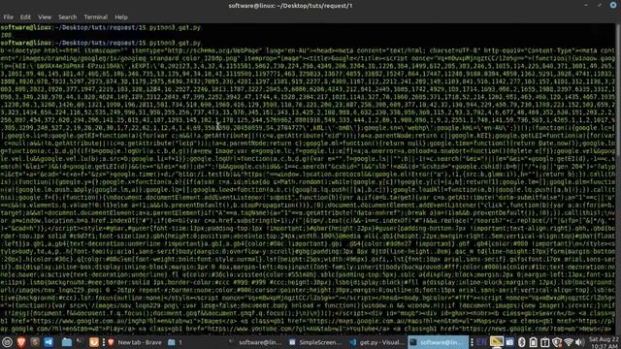Launch Visual Studio Code from panel launcher
Screen dimensions: 621x349
(x=49, y=342)
